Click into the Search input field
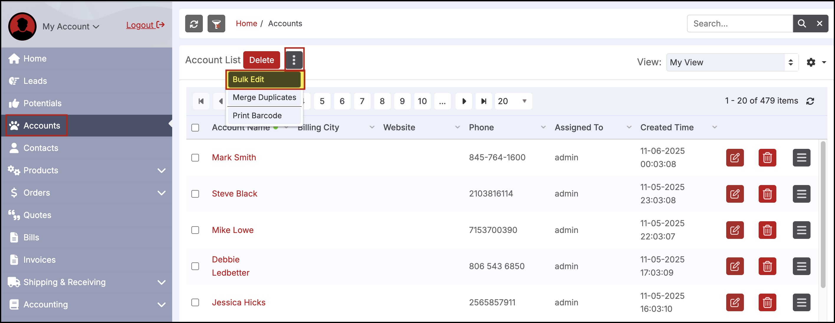835x323 pixels. (739, 24)
